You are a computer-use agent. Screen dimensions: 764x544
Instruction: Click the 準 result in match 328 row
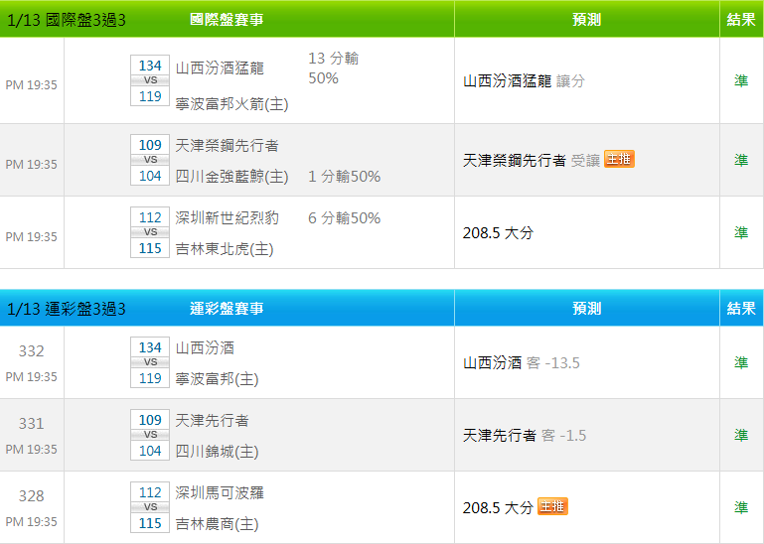(x=741, y=507)
